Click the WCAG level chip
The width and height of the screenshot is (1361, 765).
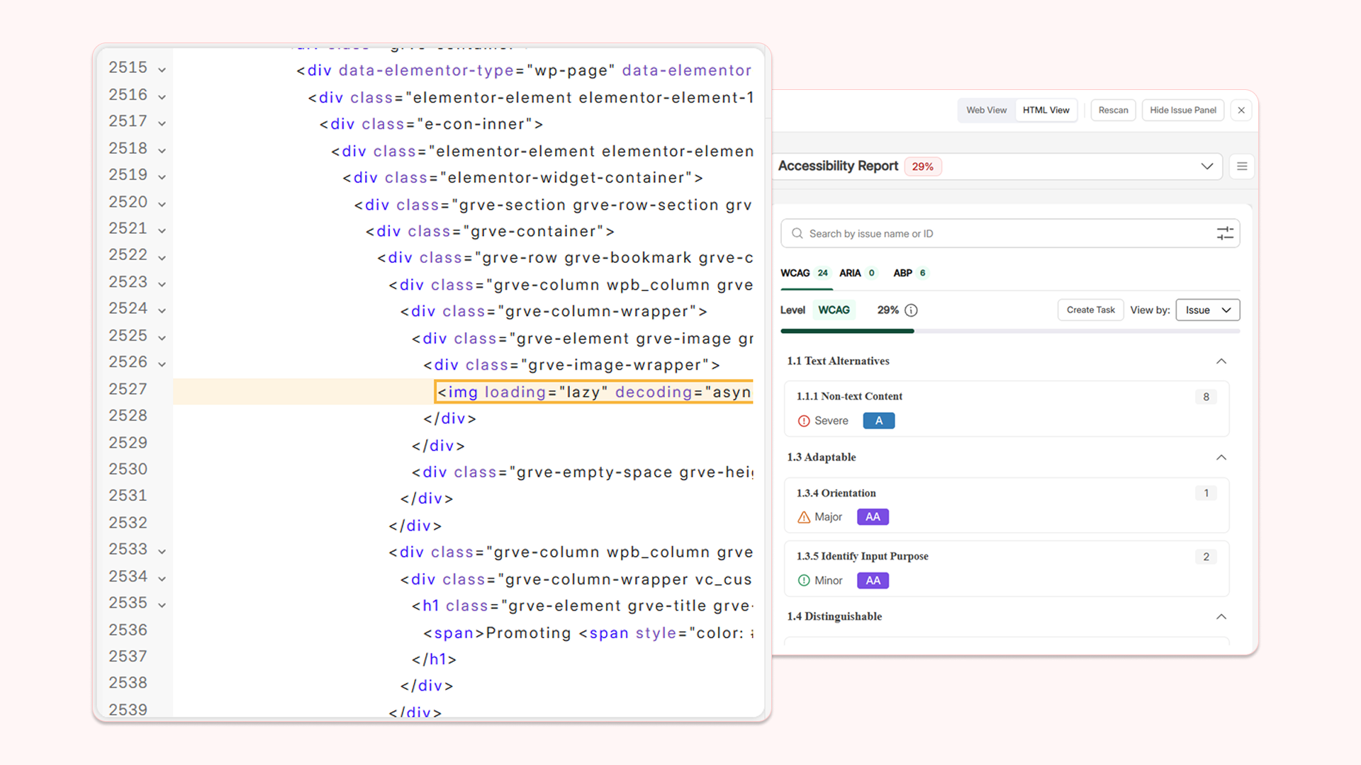(834, 310)
